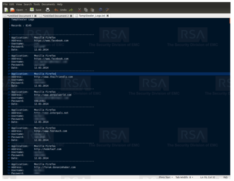Image resolution: width=234 pixels, height=181 pixels.
Task: Click the 'Records : 8145' line
Action: [x=21, y=26]
